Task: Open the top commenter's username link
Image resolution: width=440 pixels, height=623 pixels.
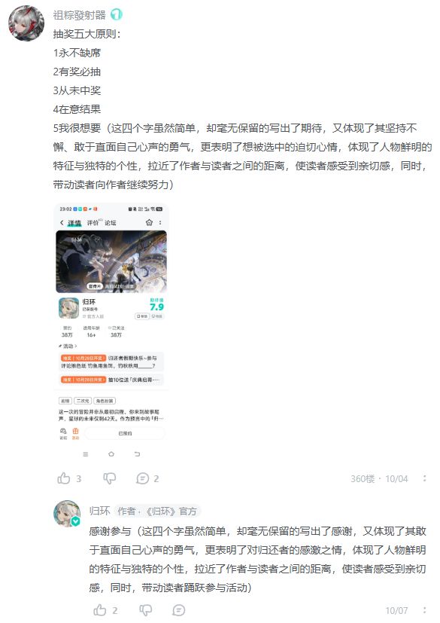Action: (x=80, y=15)
